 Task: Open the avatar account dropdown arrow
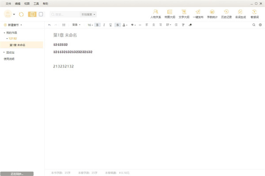[x=14, y=15]
